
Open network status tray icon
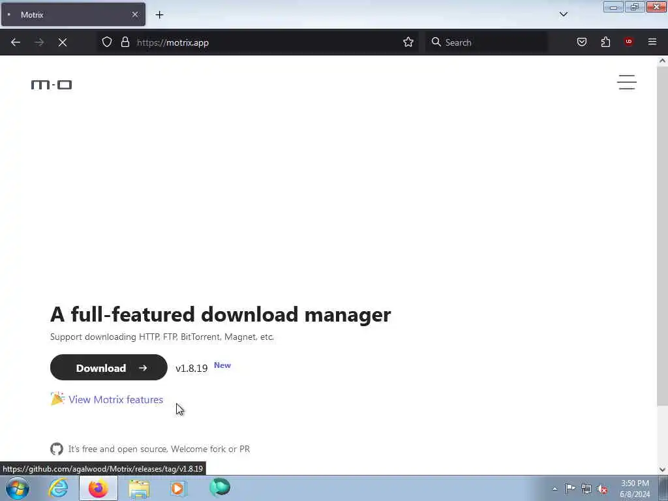[586, 489]
